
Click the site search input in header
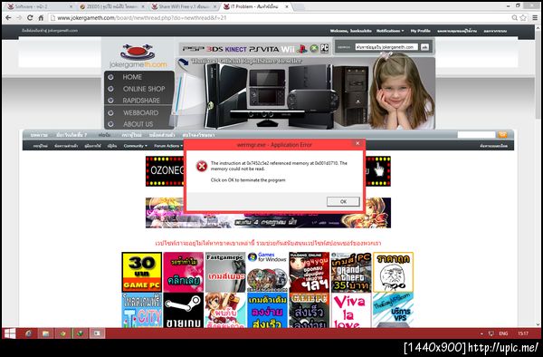point(386,47)
